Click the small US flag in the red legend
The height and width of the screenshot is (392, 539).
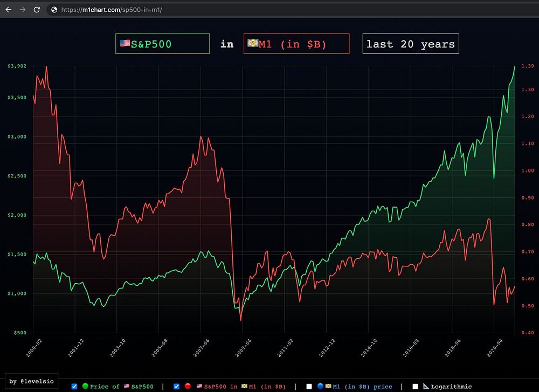pos(199,386)
